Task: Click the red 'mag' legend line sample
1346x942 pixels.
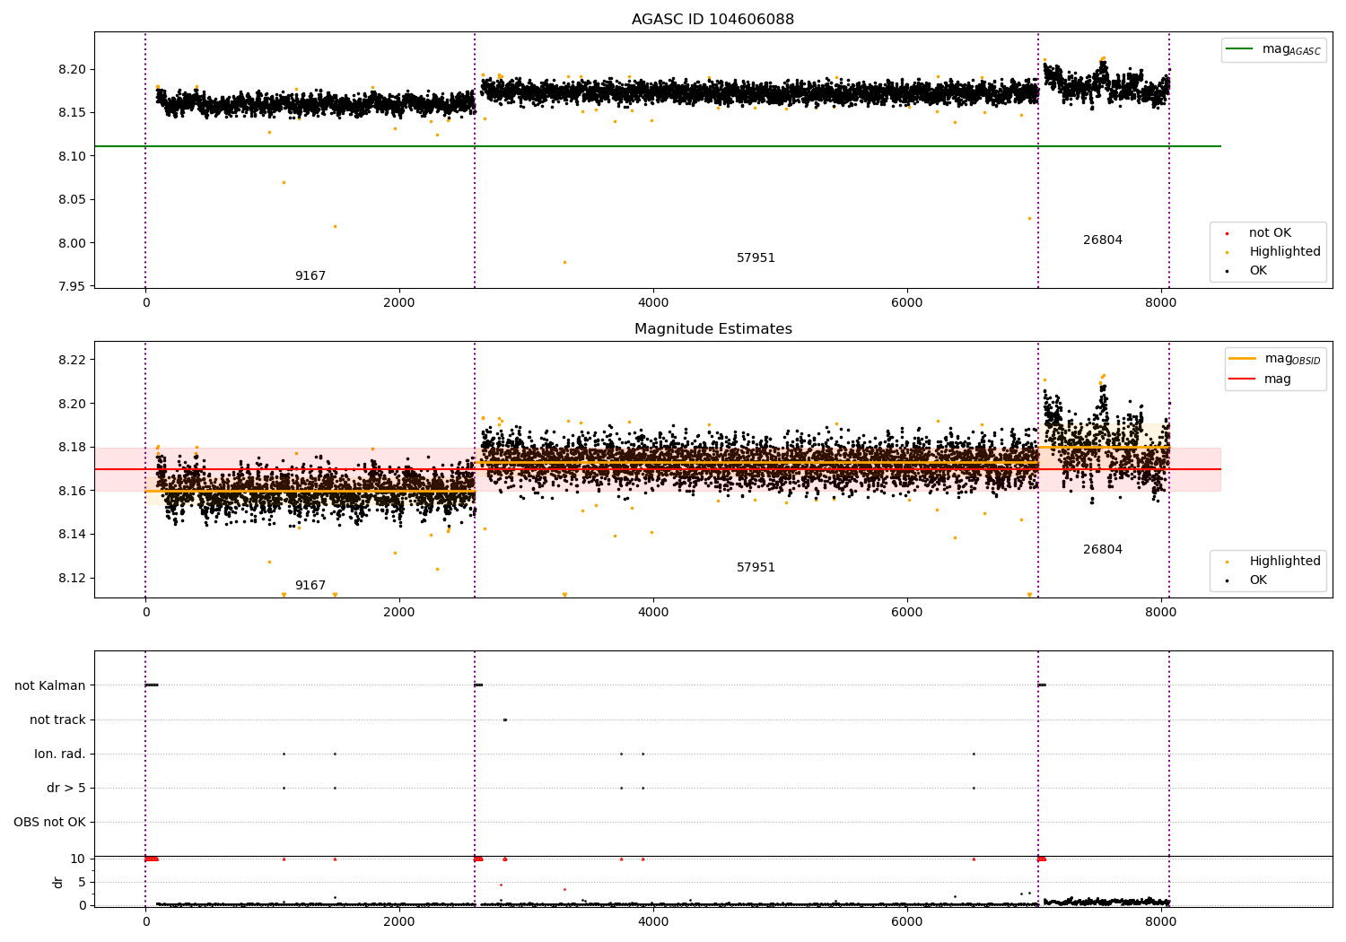Action: coord(1243,379)
